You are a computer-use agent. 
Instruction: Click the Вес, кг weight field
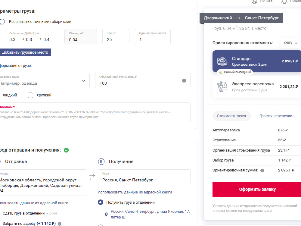[x=116, y=37]
